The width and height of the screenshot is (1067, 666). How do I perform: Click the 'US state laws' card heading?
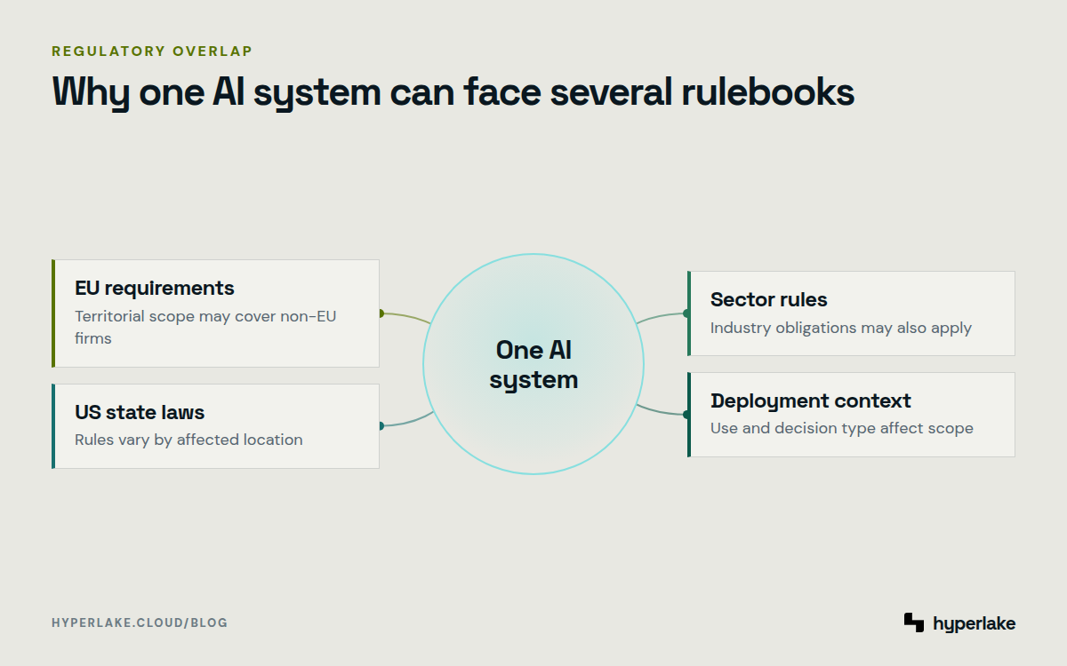(140, 412)
